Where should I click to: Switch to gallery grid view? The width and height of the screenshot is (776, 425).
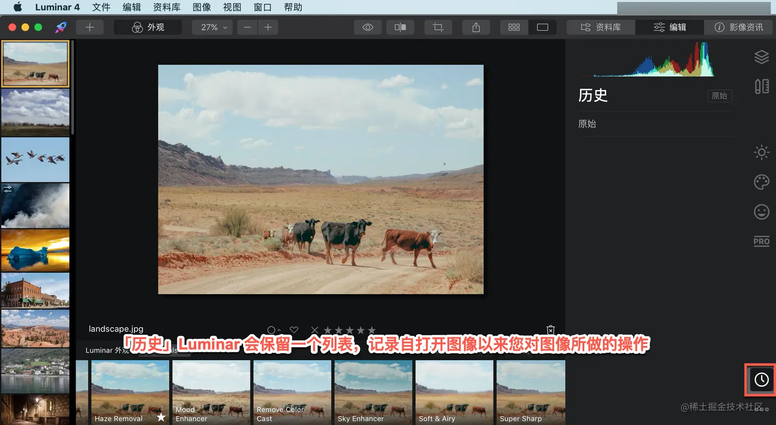tap(514, 27)
